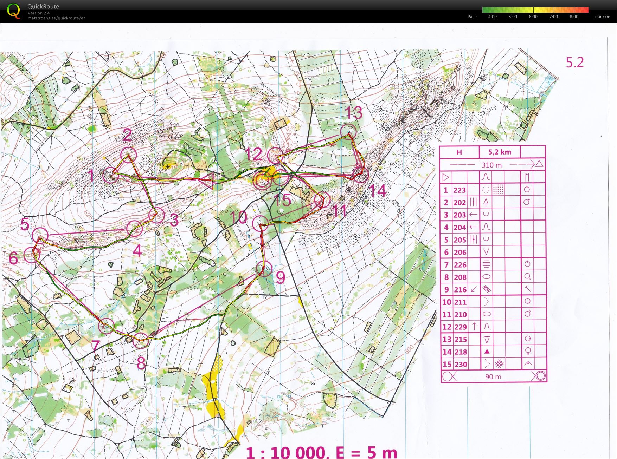Click control circle 8 on the map
617x459 pixels.
tap(141, 340)
